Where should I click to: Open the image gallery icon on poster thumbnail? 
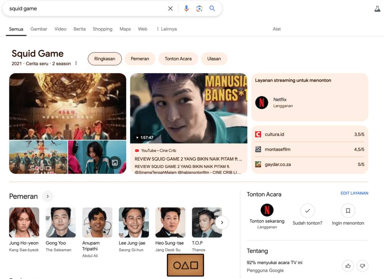coord(114,163)
